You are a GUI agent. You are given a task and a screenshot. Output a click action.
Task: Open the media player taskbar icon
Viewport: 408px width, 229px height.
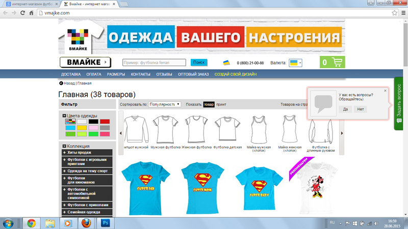[68, 223]
